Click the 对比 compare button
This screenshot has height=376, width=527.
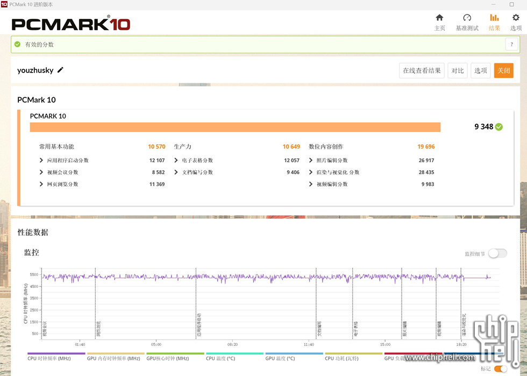(458, 70)
